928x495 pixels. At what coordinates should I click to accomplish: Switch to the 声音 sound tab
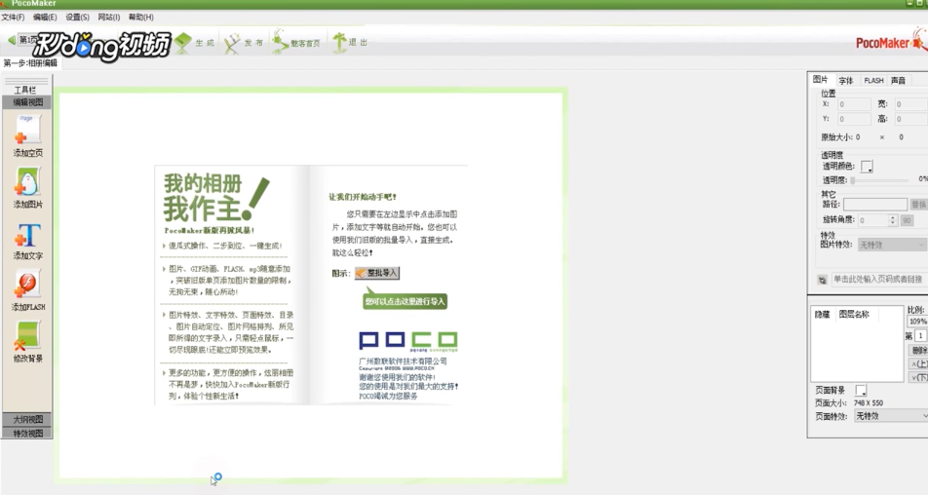point(899,81)
